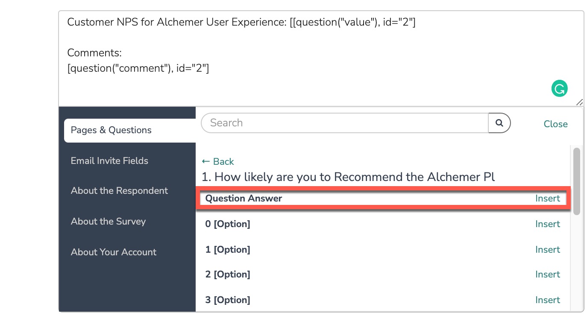Click the Question Answer row label
587x327 pixels.
(x=244, y=199)
